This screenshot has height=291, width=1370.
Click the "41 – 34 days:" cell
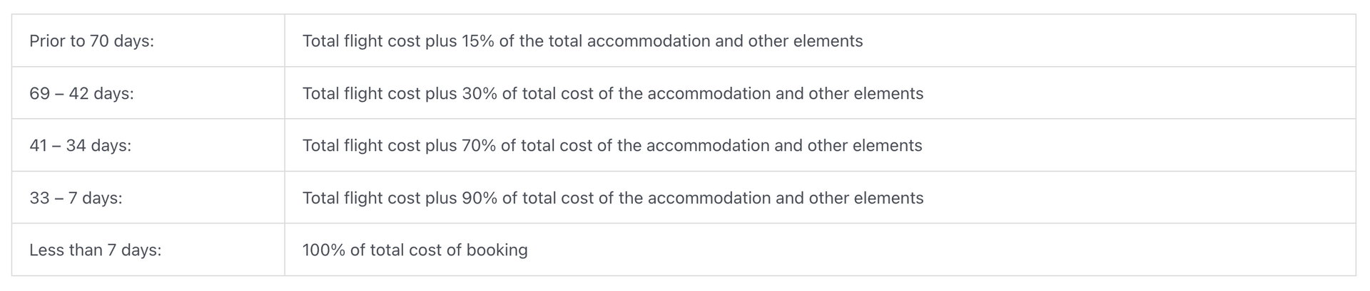(80, 146)
